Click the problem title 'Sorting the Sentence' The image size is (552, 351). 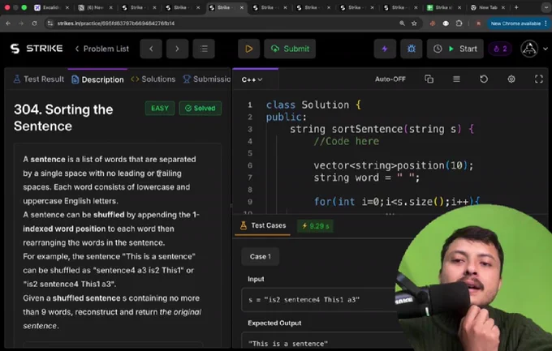click(x=63, y=118)
